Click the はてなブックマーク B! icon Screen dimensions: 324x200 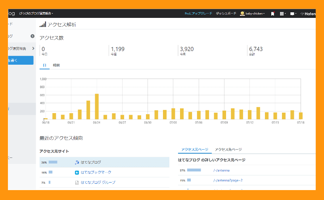click(77, 172)
